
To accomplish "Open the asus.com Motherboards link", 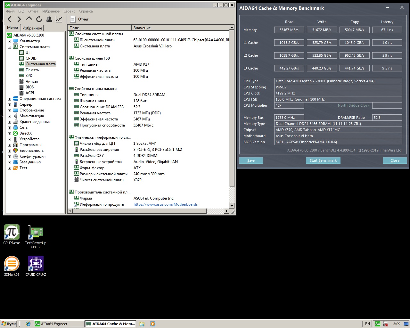I will pyautogui.click(x=166, y=204).
